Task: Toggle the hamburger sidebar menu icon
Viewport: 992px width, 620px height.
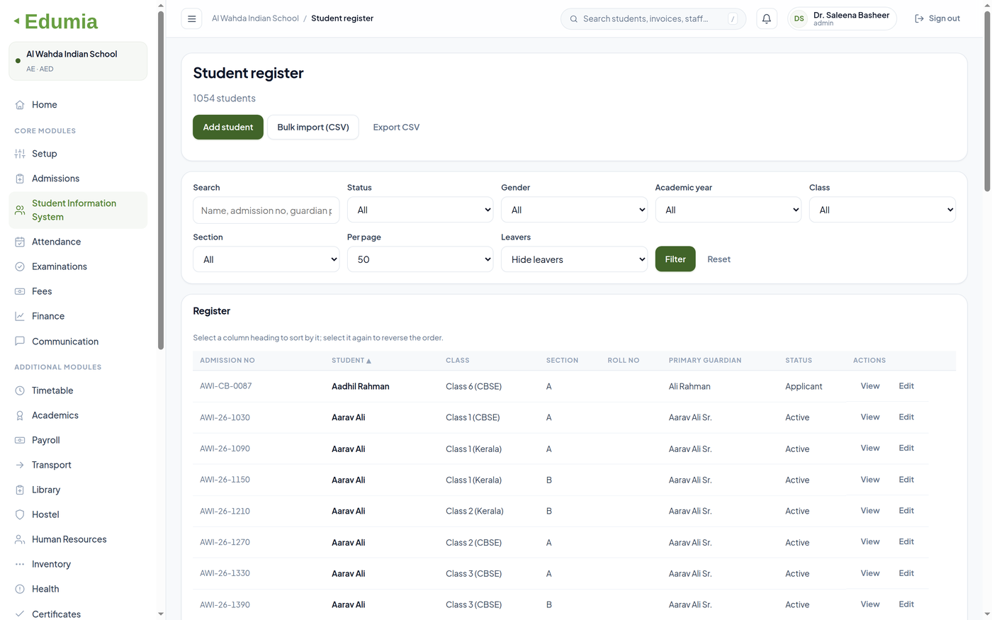Action: click(191, 19)
